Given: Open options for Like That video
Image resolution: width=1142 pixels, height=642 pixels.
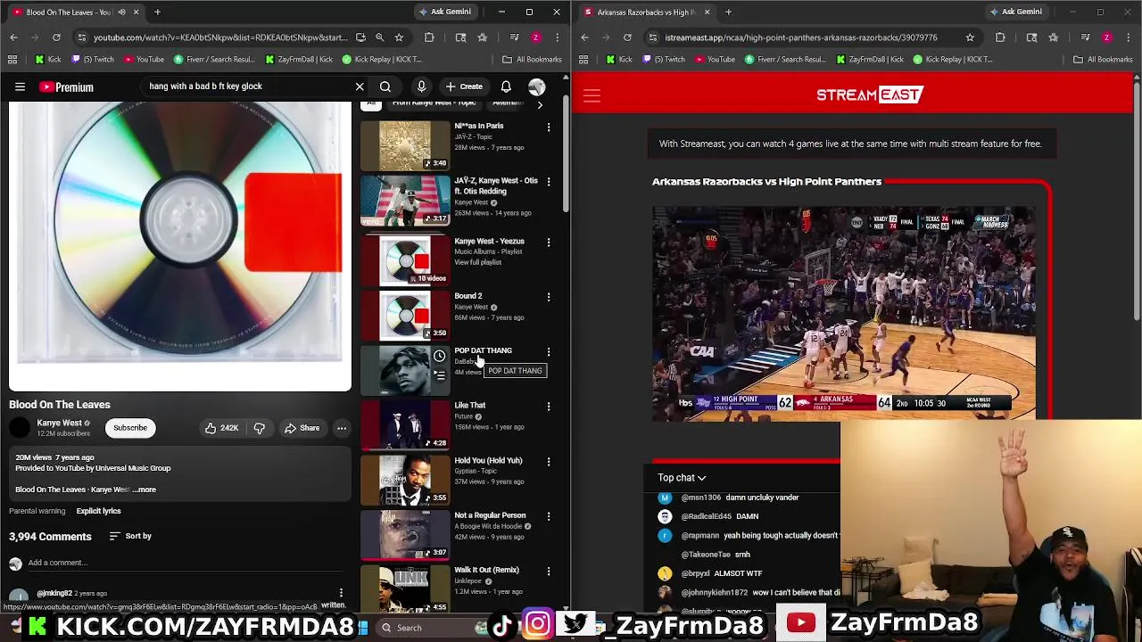Looking at the screenshot, I should [x=549, y=407].
